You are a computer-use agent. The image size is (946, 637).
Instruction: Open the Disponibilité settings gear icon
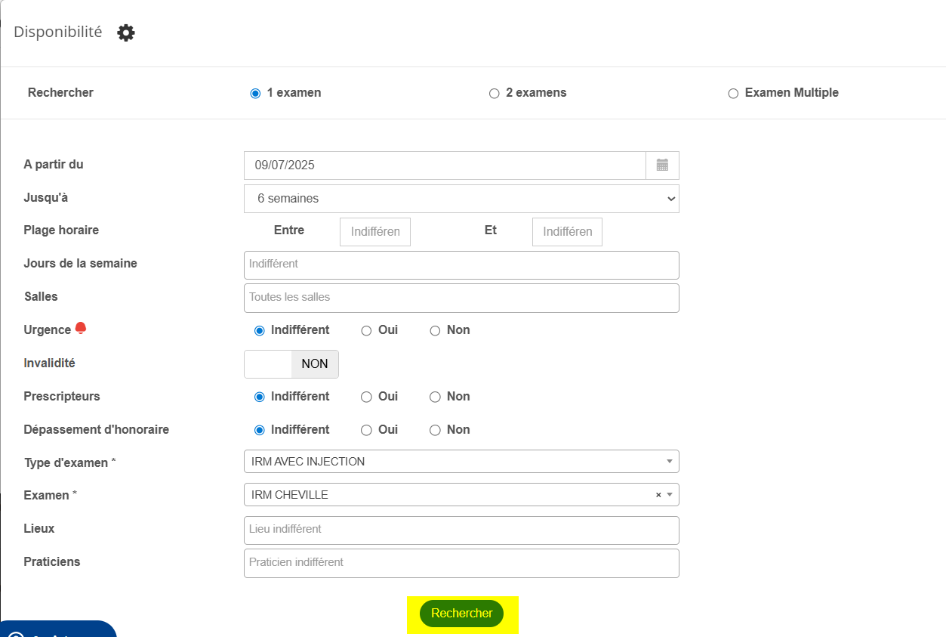126,32
